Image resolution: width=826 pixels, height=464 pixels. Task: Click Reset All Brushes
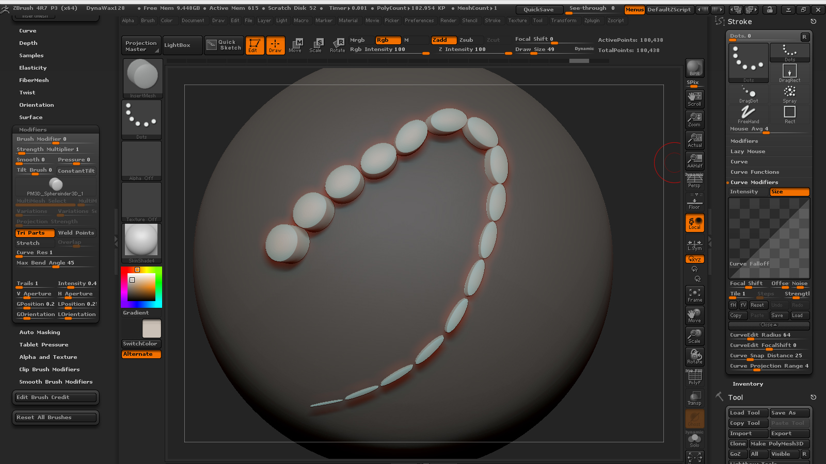pos(56,418)
